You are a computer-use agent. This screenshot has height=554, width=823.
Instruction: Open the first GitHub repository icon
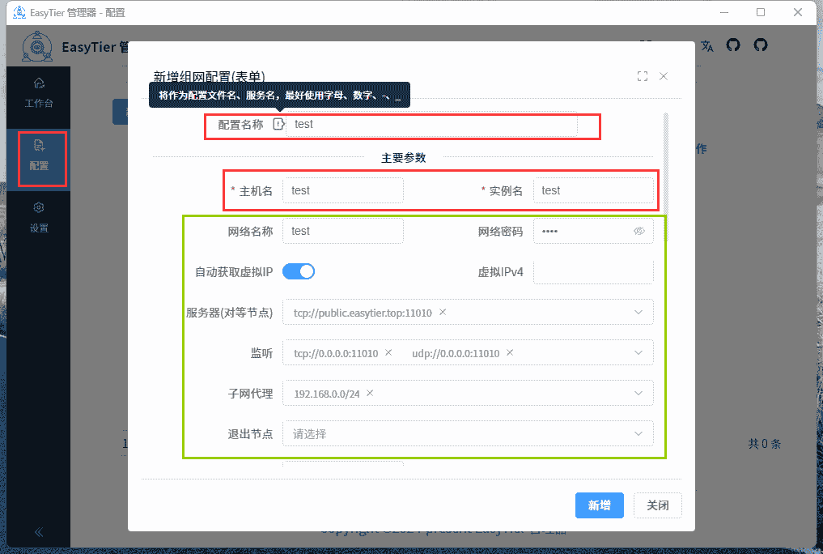(x=732, y=45)
